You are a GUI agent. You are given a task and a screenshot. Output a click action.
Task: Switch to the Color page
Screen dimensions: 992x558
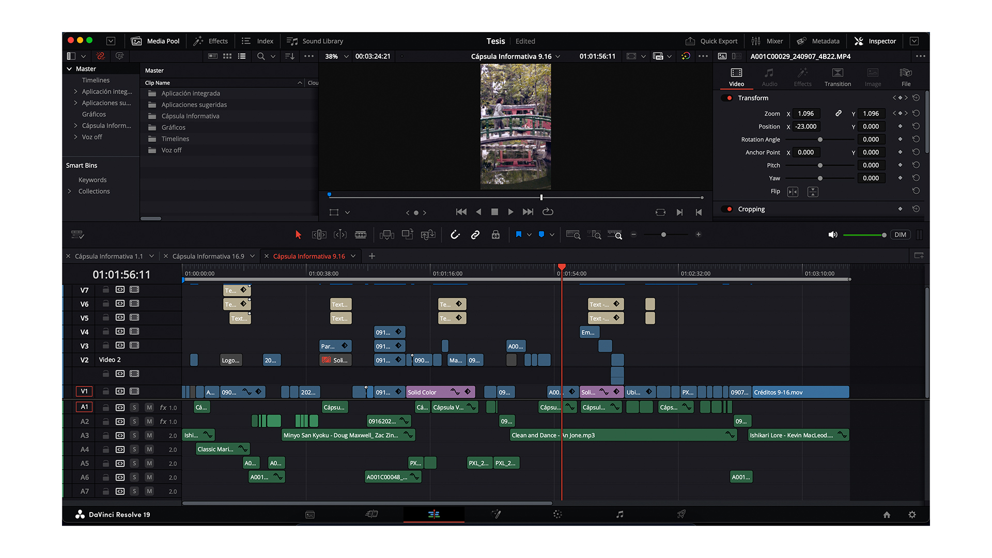tap(557, 514)
